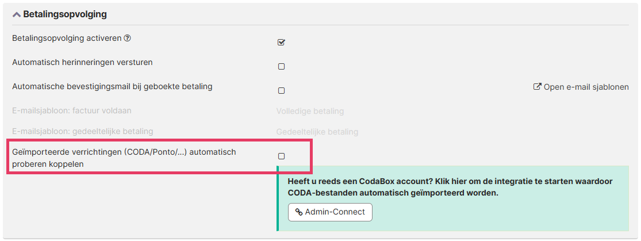The width and height of the screenshot is (641, 241).
Task: Click the Betalingsopvolging section heading
Action: [x=65, y=14]
